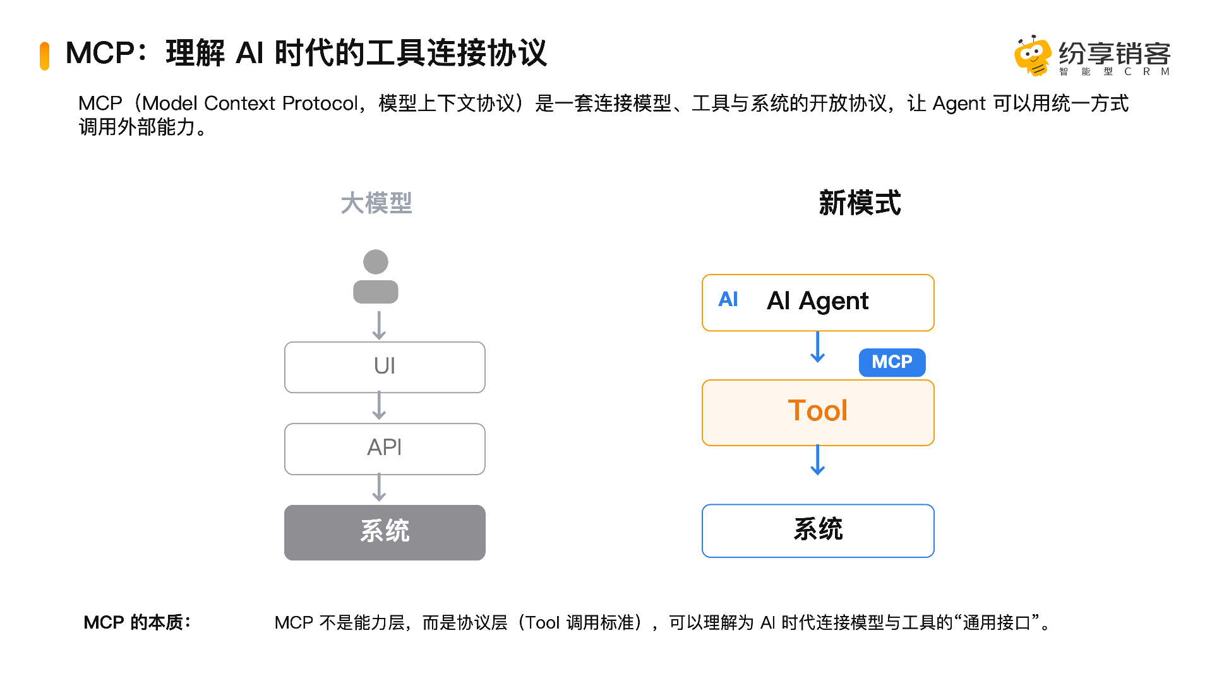Click the slide title about MCP
The width and height of the screenshot is (1212, 681).
coord(306,53)
